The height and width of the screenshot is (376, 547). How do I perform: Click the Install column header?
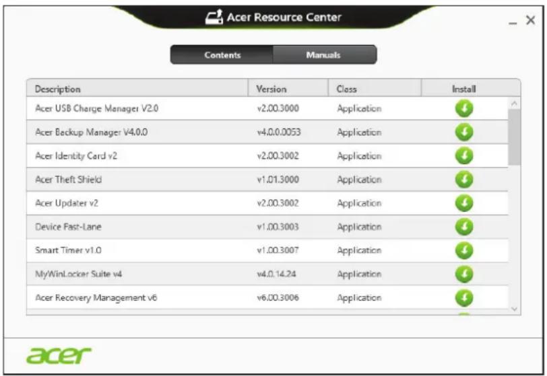[471, 89]
